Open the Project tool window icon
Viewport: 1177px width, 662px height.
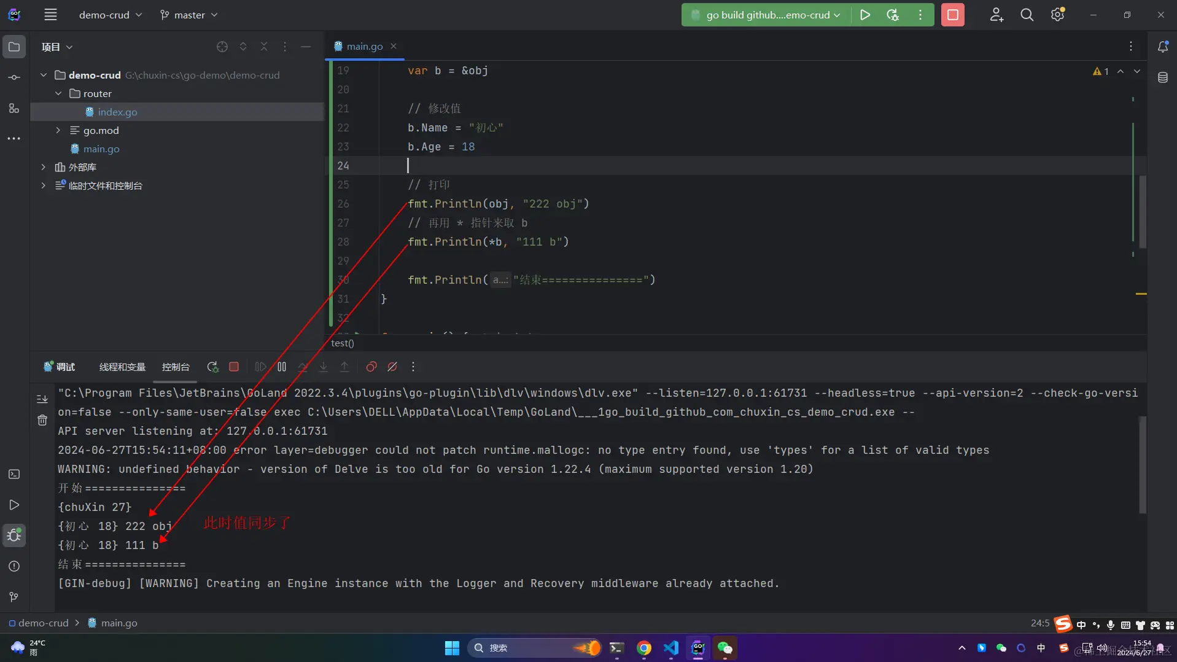point(14,47)
